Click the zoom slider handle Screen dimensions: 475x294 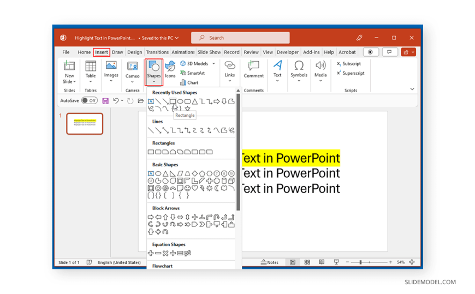360,262
